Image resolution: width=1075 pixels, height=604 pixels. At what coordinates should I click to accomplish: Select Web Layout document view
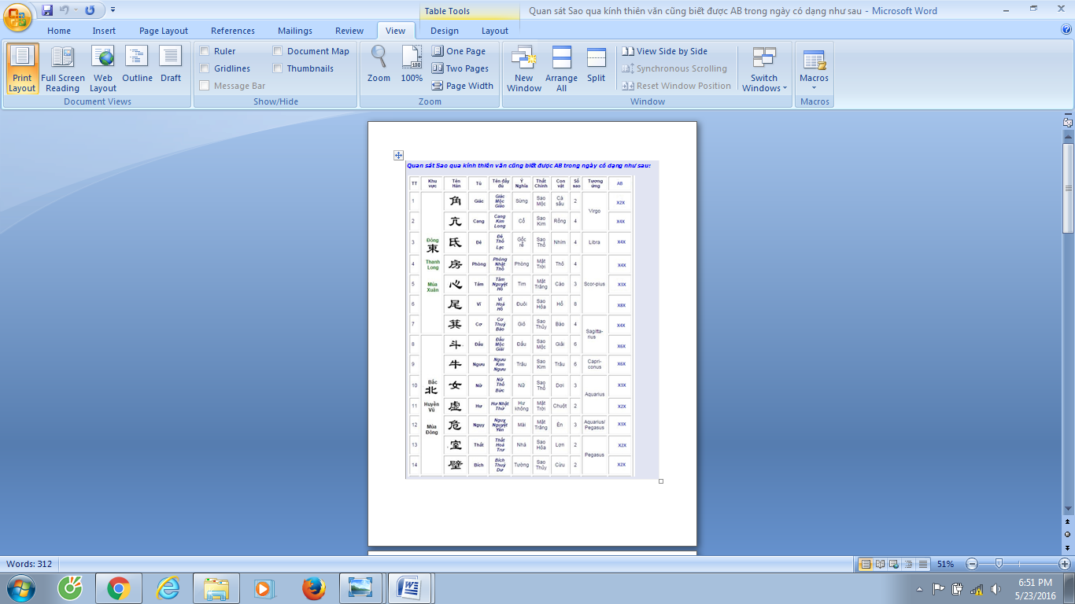pyautogui.click(x=102, y=68)
